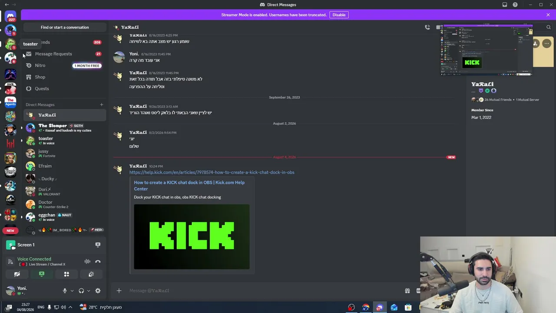Search this conversation with magnifier icon
556x313 pixels.
pyautogui.click(x=549, y=27)
